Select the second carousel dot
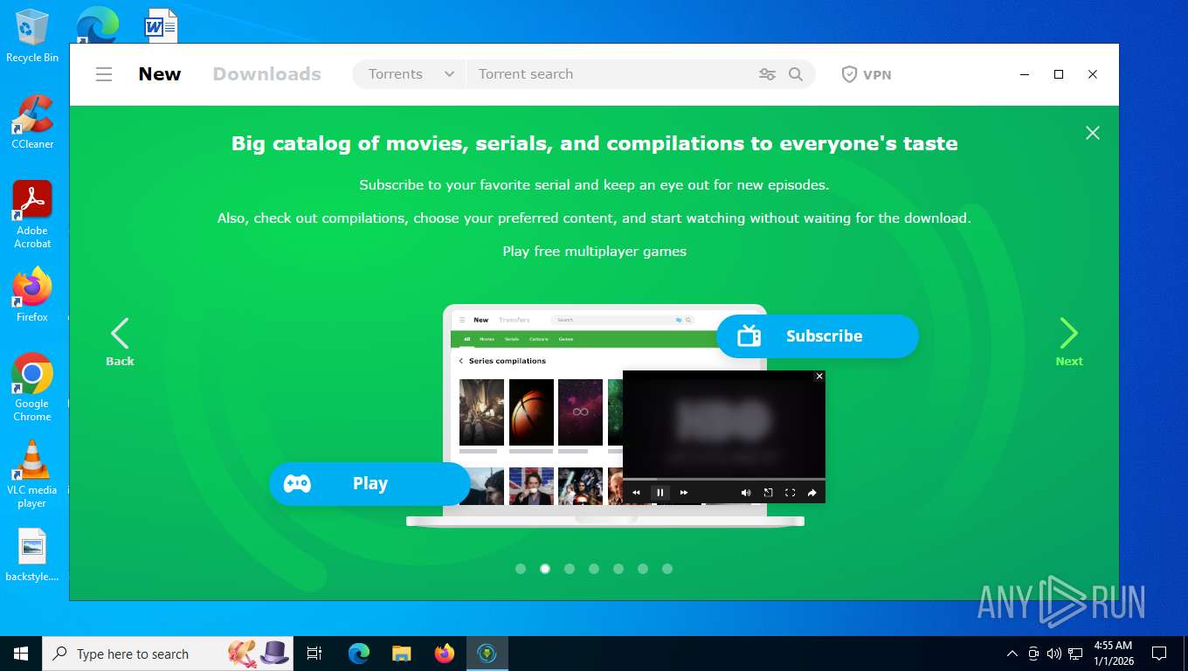The width and height of the screenshot is (1188, 671). pos(545,569)
